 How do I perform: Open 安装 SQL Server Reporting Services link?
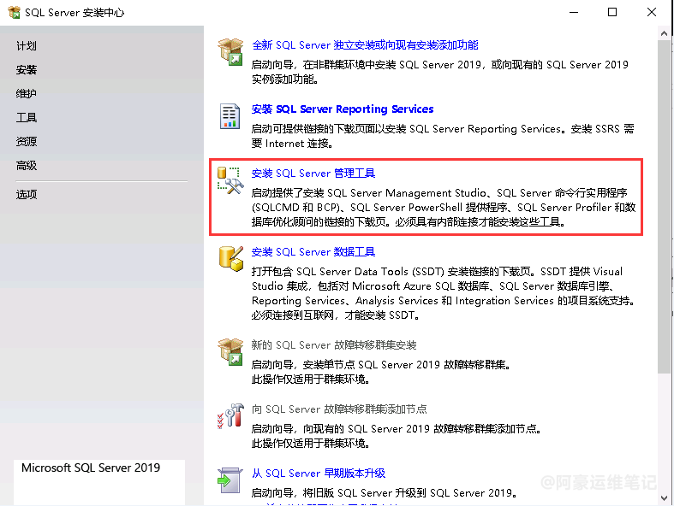tap(343, 109)
